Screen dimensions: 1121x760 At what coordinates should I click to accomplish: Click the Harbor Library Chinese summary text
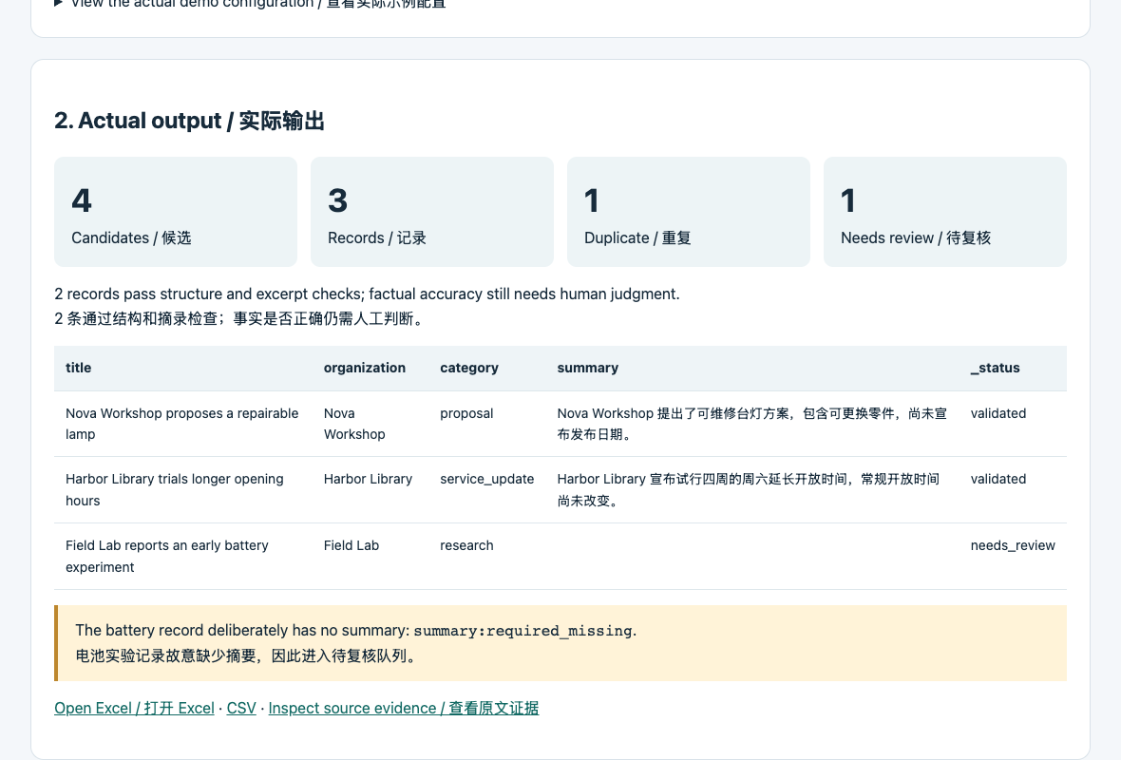pos(749,490)
